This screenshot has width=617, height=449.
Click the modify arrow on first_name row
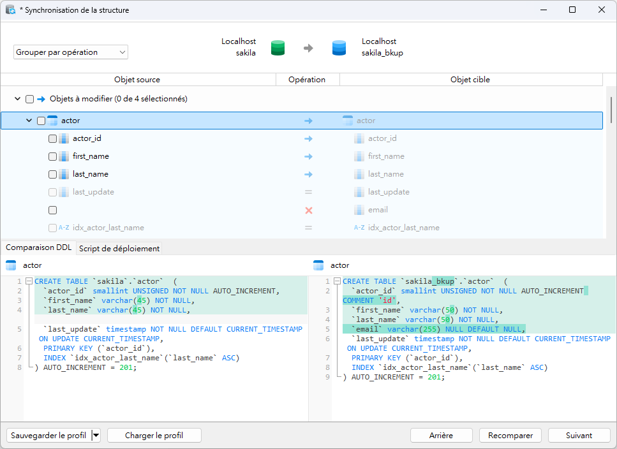[308, 156]
